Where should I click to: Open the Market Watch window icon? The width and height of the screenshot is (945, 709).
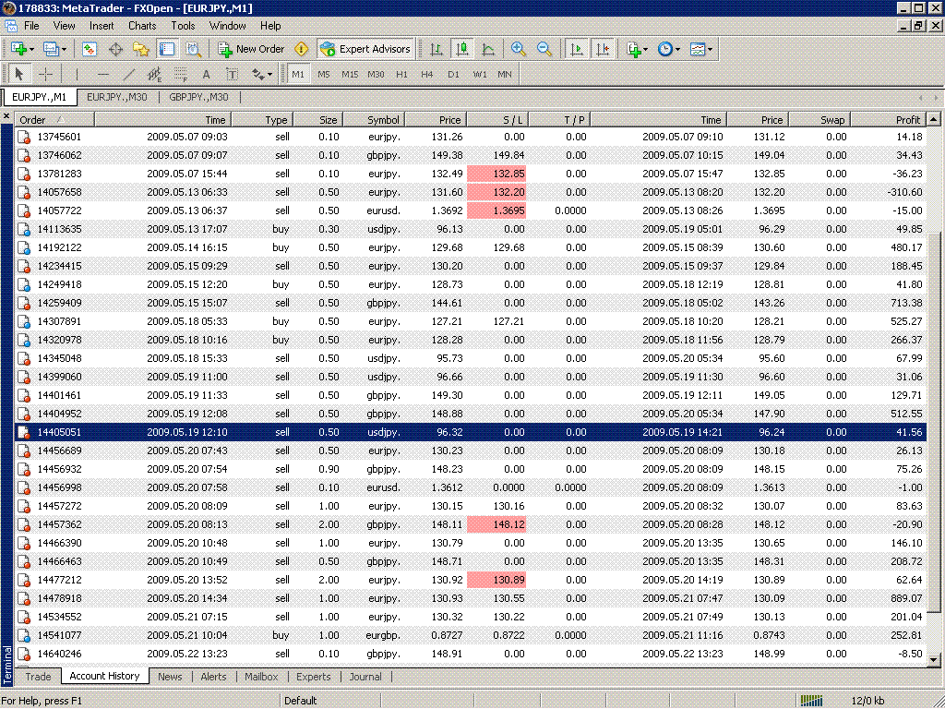coord(90,50)
